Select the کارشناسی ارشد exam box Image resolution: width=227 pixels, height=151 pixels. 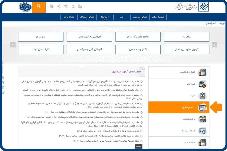point(41,50)
